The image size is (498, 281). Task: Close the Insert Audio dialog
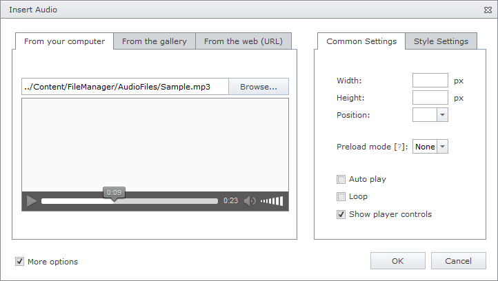tap(488, 10)
